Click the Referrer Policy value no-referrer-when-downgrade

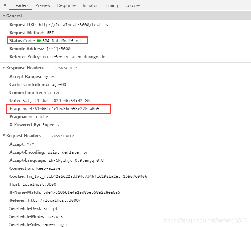74,57
